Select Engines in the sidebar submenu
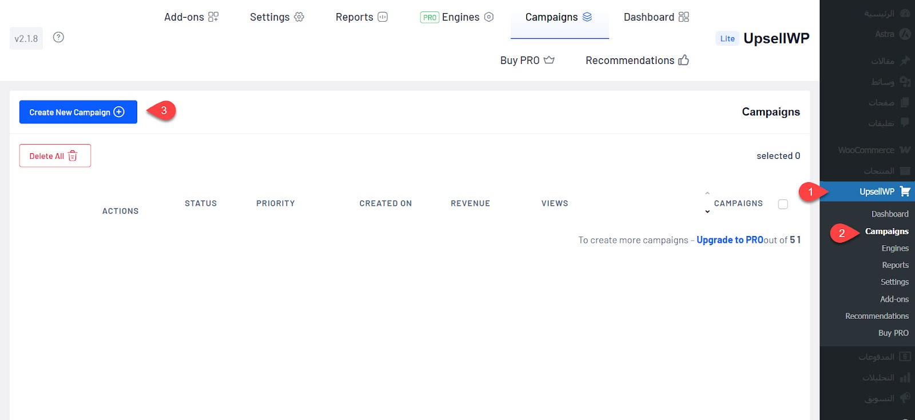This screenshot has width=915, height=420. pos(894,248)
